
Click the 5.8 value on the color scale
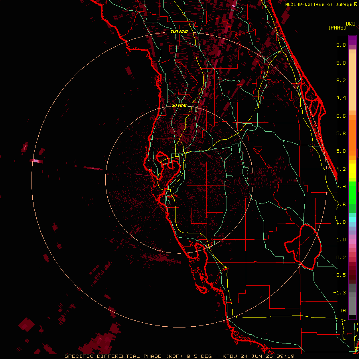341,134
